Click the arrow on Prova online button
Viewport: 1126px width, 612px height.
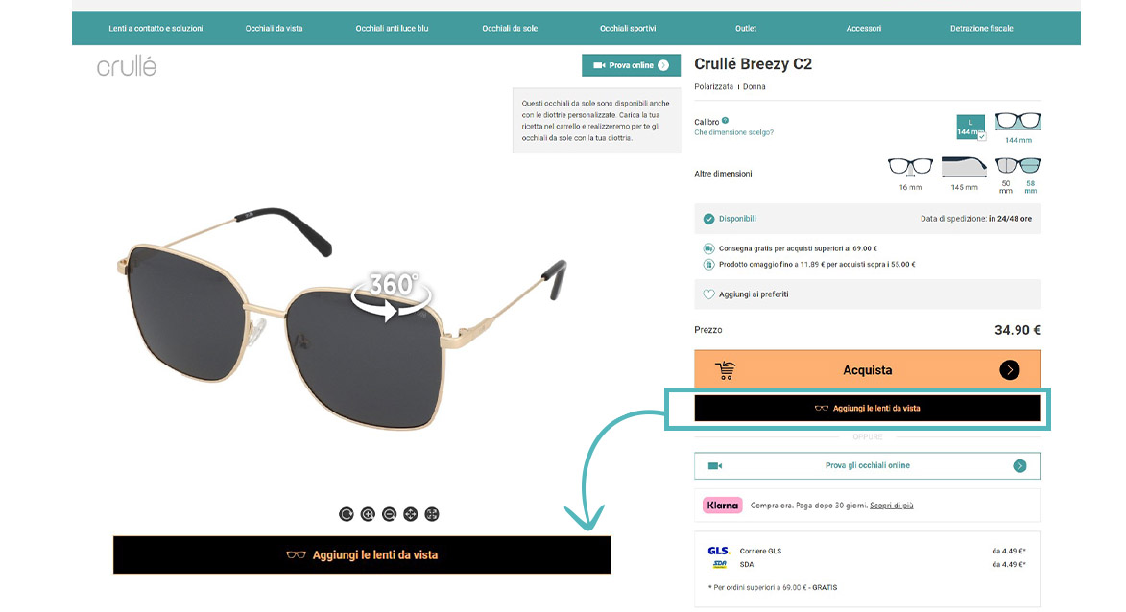click(x=663, y=65)
